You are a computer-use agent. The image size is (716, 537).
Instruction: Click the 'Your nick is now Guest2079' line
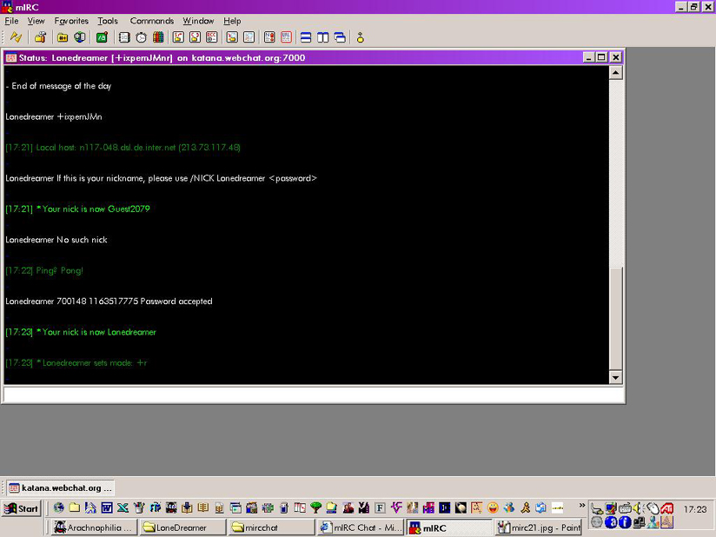coord(77,209)
